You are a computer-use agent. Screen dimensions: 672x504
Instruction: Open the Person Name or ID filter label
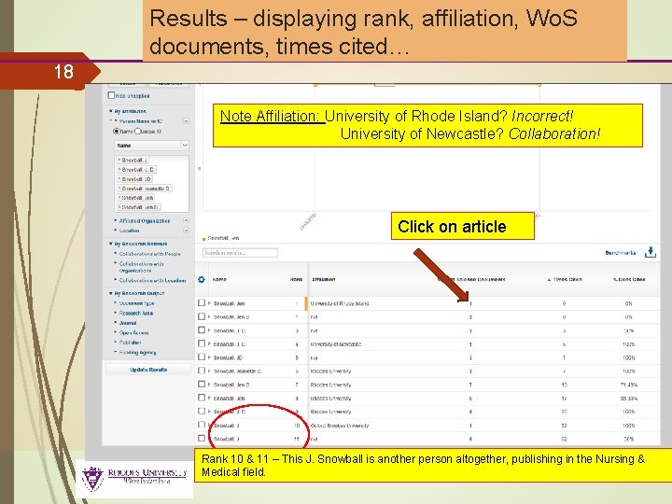[141, 121]
